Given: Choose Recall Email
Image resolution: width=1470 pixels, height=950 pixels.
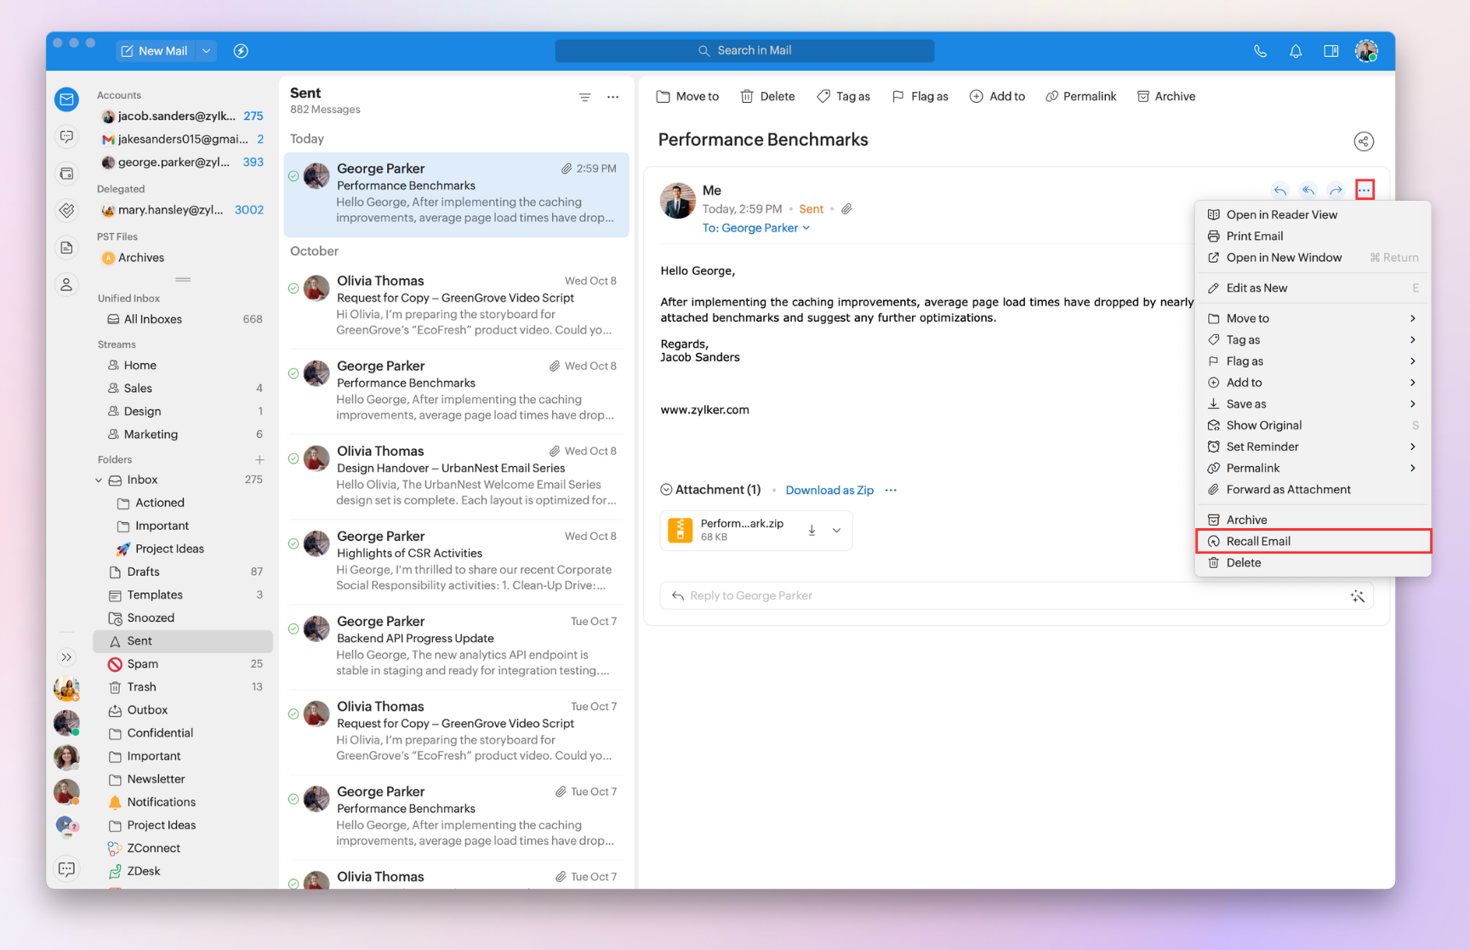Looking at the screenshot, I should pyautogui.click(x=1313, y=541).
